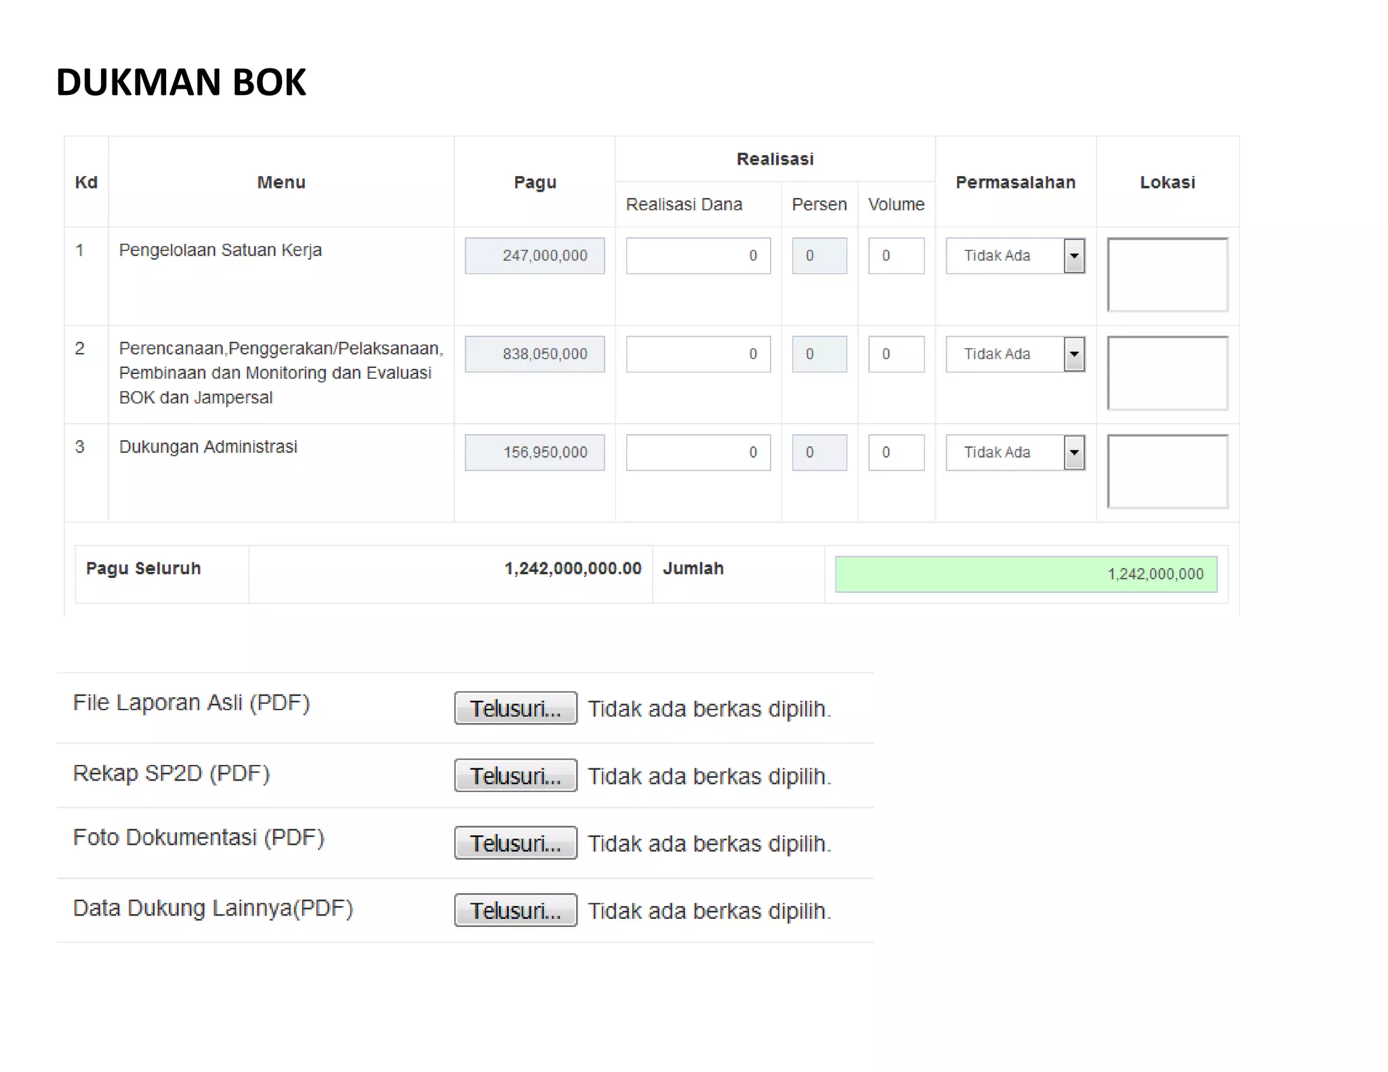
Task: Click Lokasi text area for row 1
Action: coord(1167,274)
